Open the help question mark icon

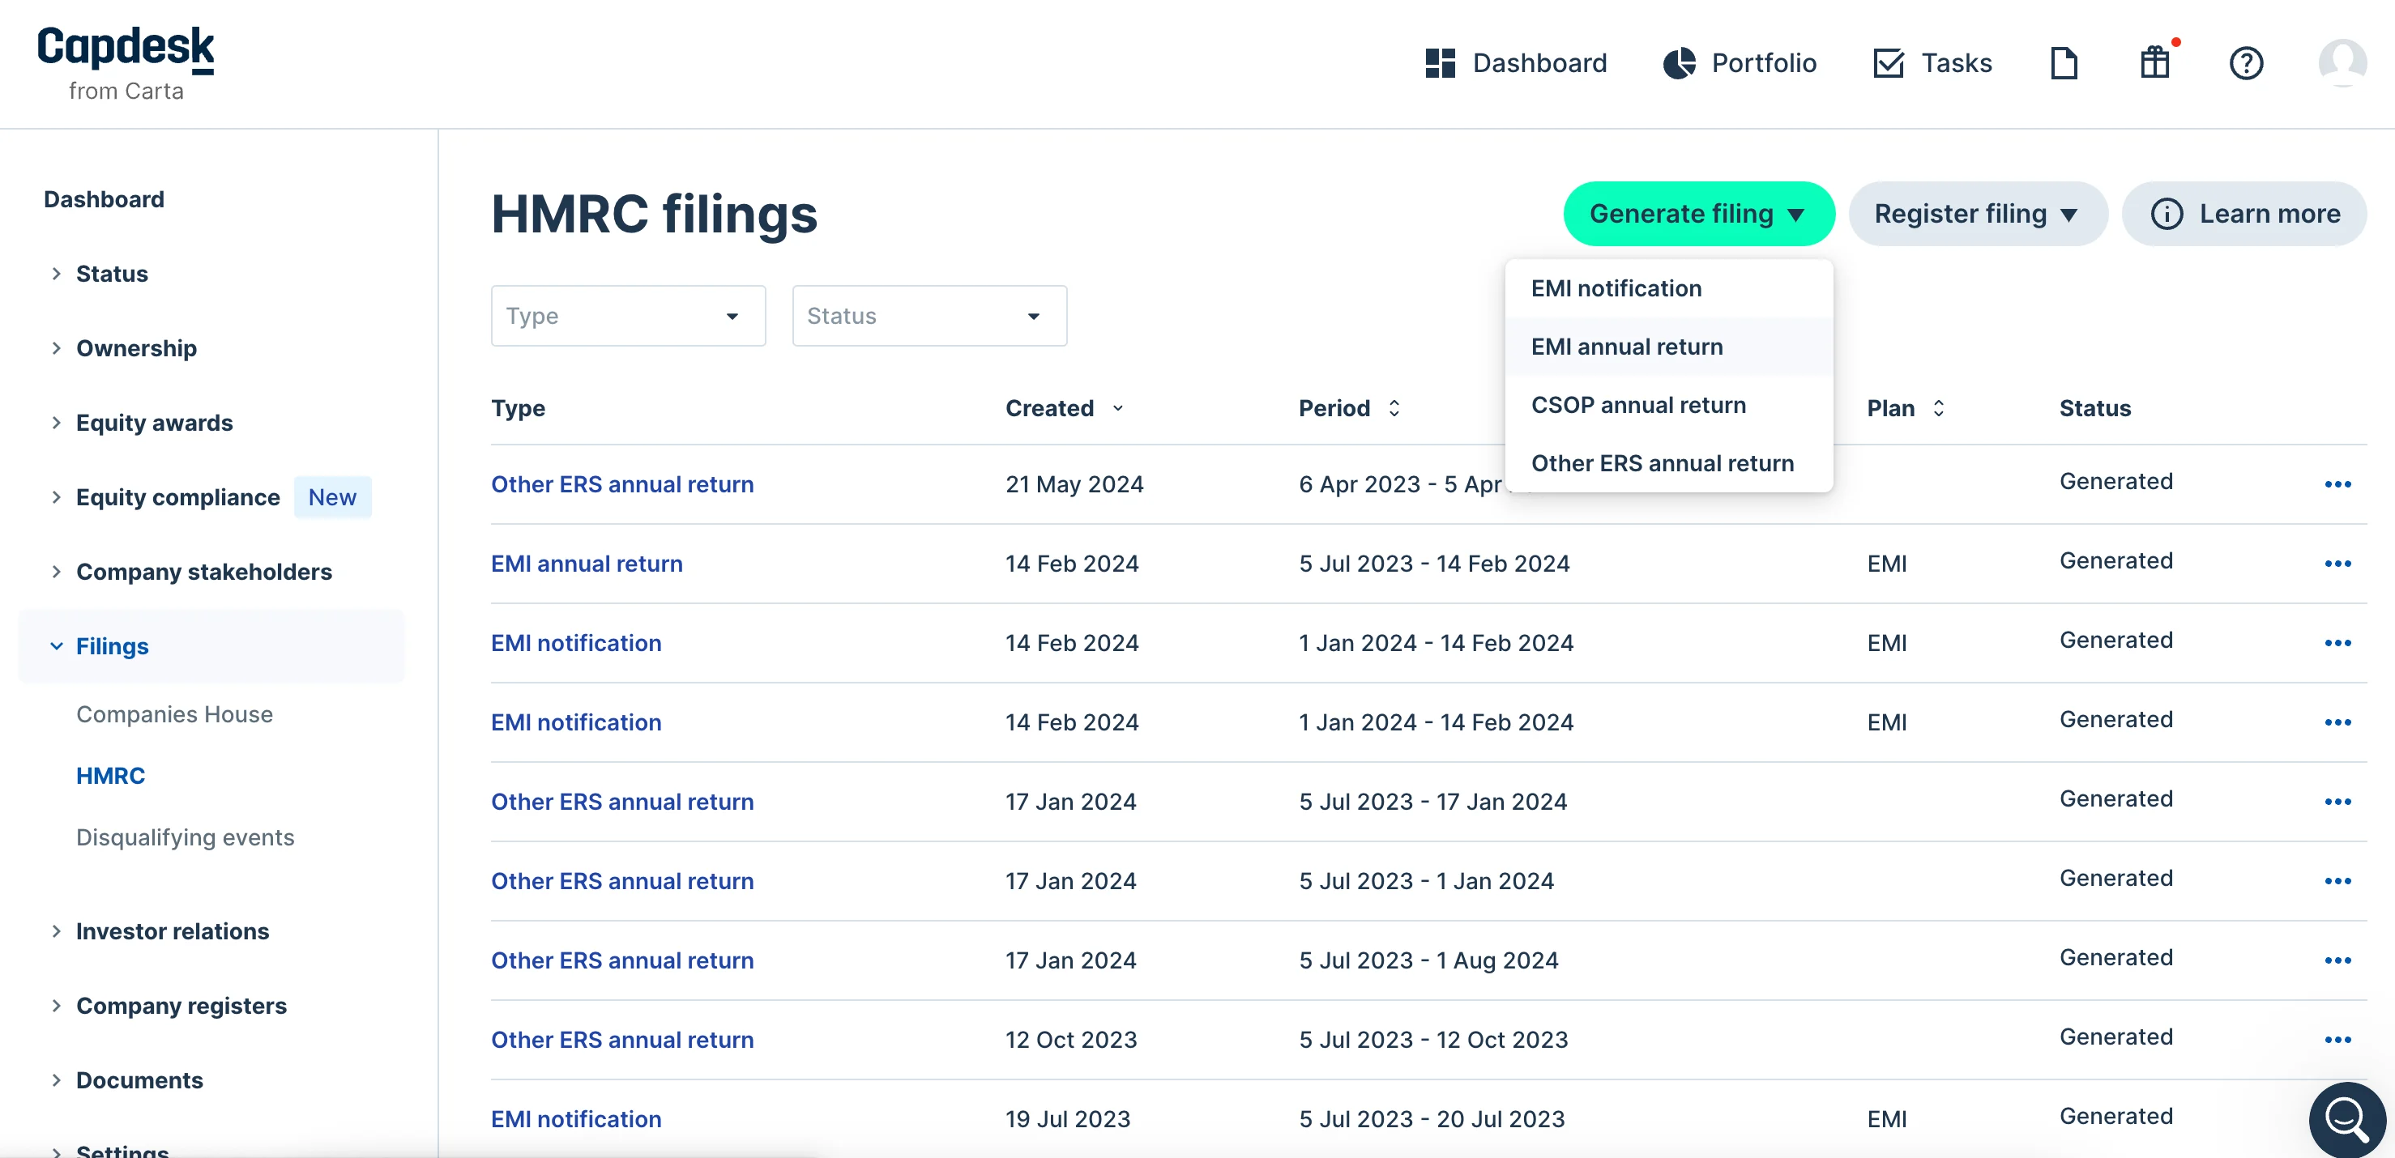click(2246, 63)
